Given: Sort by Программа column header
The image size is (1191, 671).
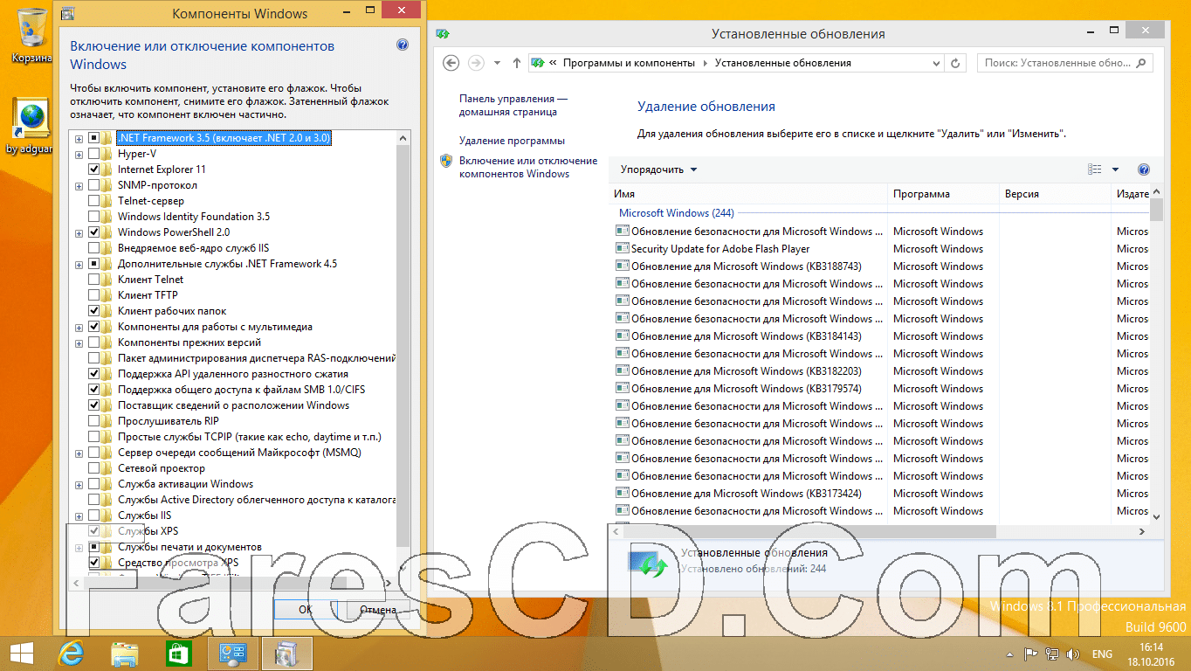Looking at the screenshot, I should tap(943, 194).
